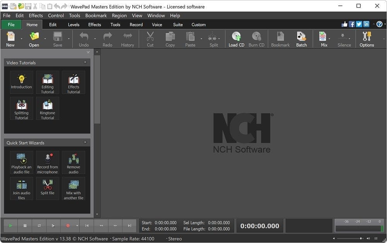Collapse the Quick Start Wizards panel
The height and width of the screenshot is (243, 387).
85,142
